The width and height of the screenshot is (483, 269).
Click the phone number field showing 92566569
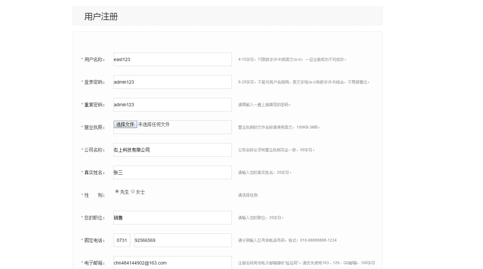coord(183,240)
